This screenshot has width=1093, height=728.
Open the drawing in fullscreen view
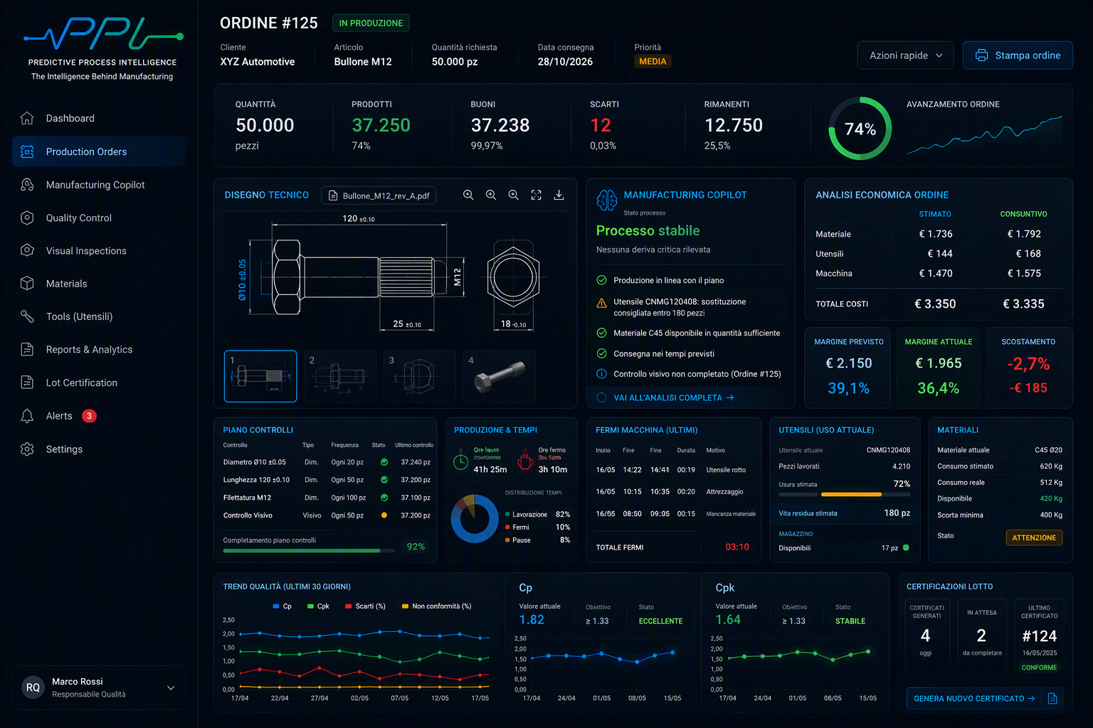[536, 195]
